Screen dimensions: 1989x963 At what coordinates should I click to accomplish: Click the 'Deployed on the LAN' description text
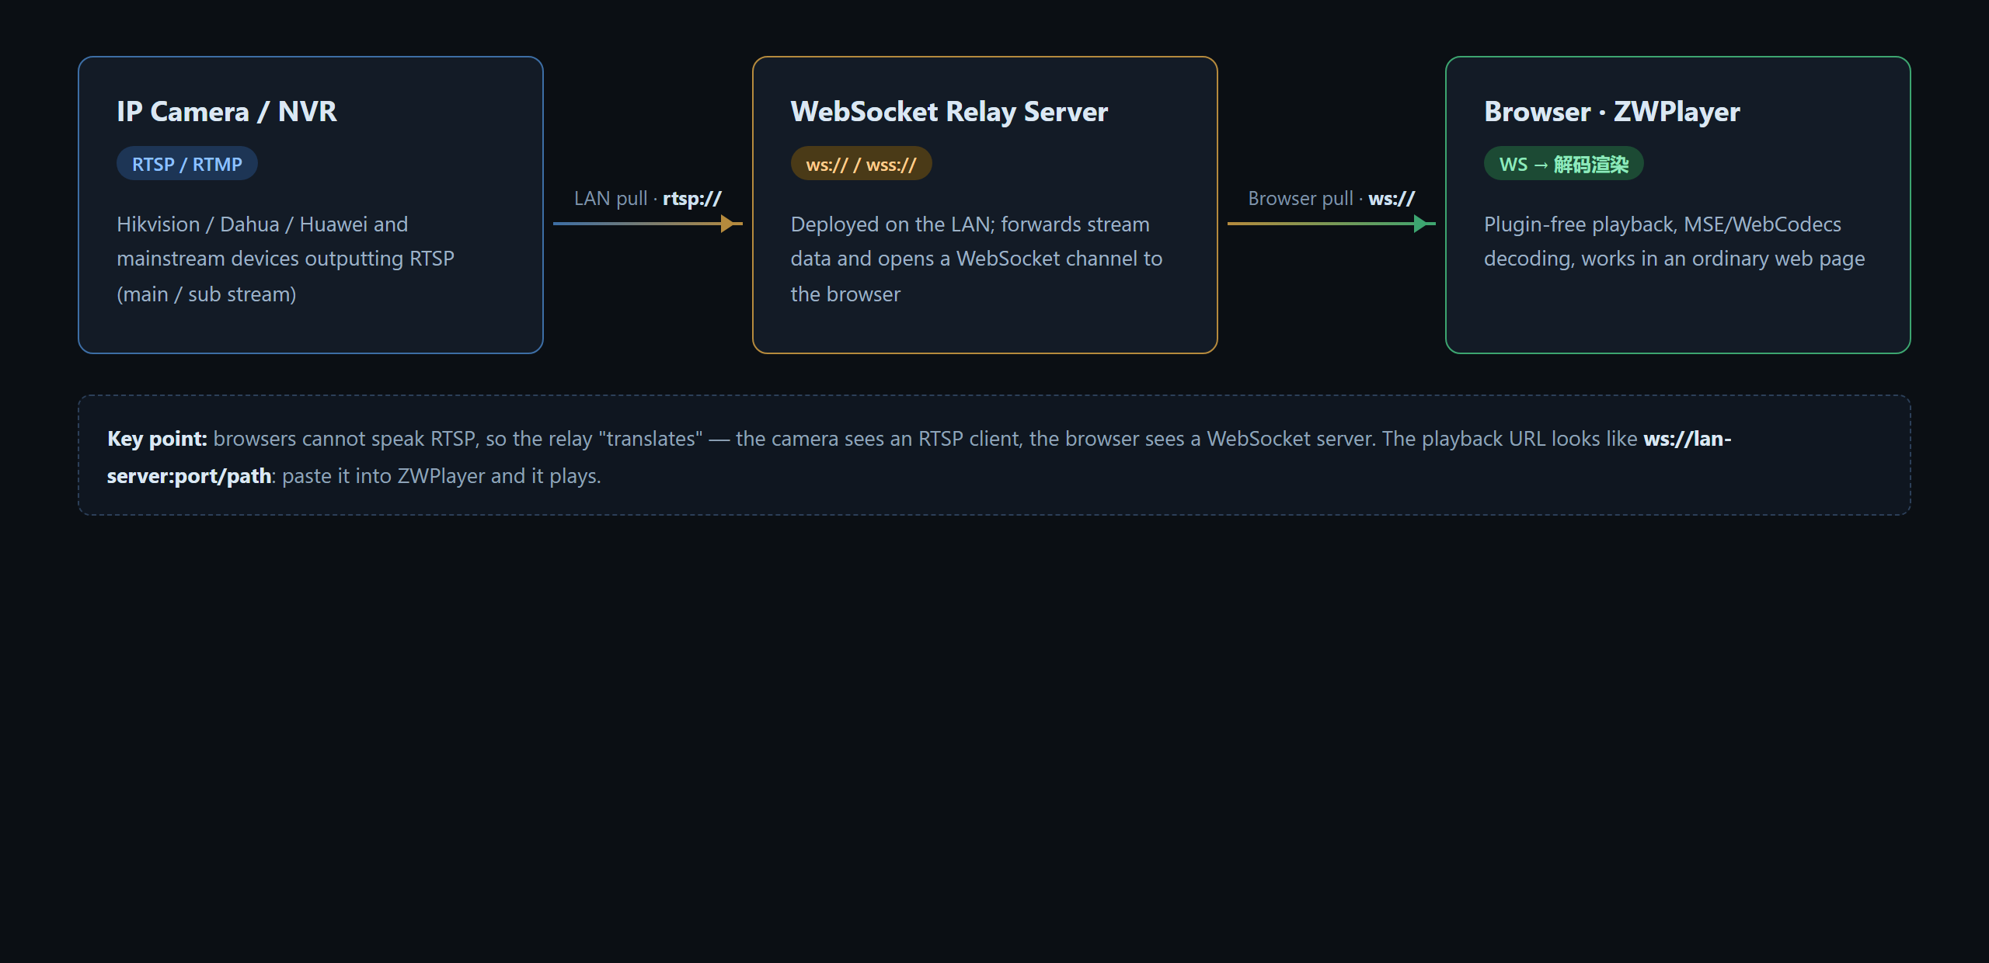point(977,259)
